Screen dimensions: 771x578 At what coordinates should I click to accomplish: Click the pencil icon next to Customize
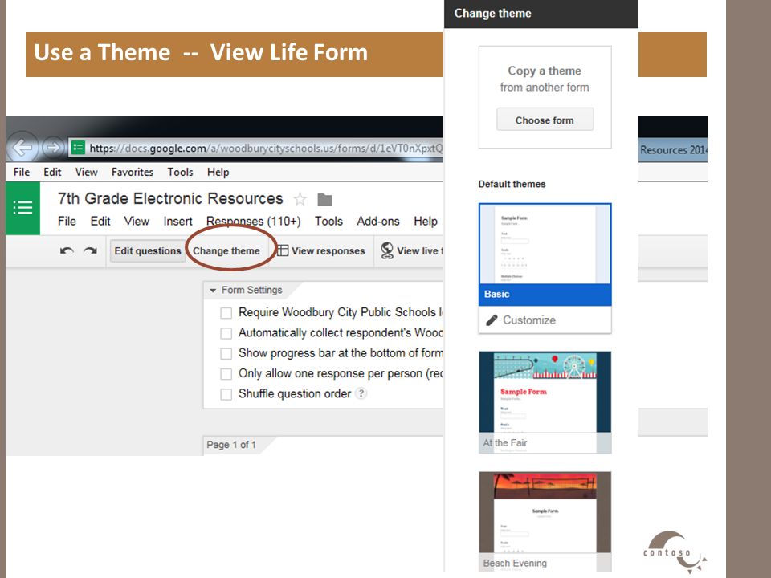click(x=492, y=320)
